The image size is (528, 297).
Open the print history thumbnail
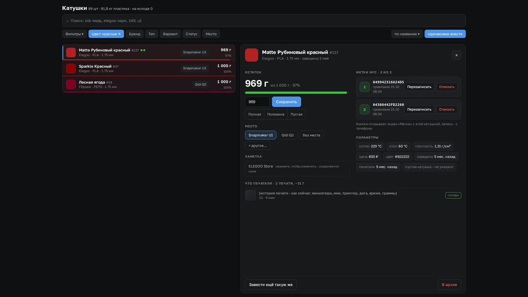pos(250,195)
